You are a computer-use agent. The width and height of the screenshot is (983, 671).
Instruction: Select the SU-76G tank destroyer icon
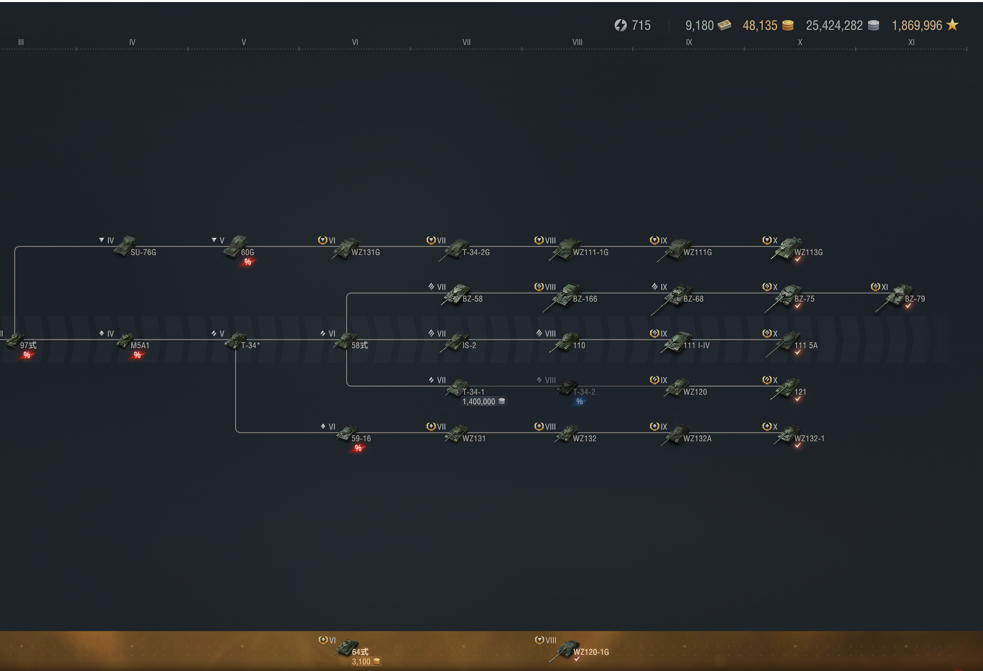[x=125, y=246]
